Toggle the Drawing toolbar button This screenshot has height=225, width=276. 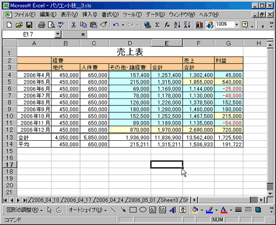[210, 25]
